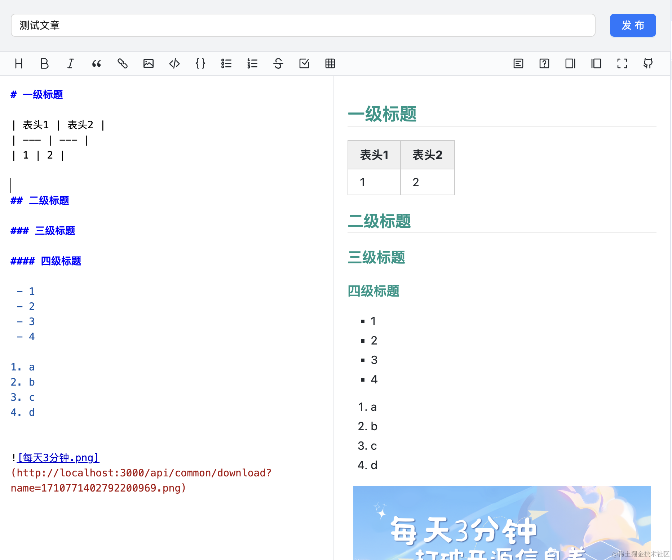Image resolution: width=672 pixels, height=560 pixels.
Task: Click the editor list item '- 3'
Action: click(x=26, y=321)
